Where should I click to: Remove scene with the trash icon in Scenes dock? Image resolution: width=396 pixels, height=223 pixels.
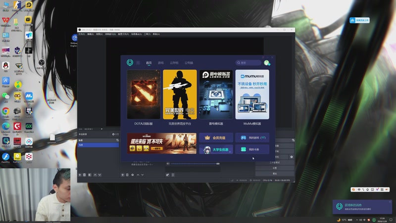coord(85,175)
